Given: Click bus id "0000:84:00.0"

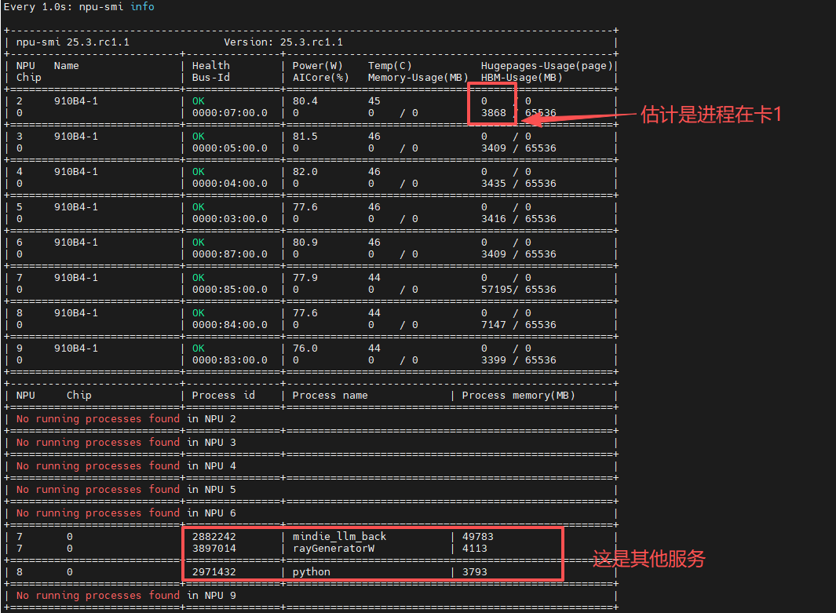Looking at the screenshot, I should [x=230, y=325].
